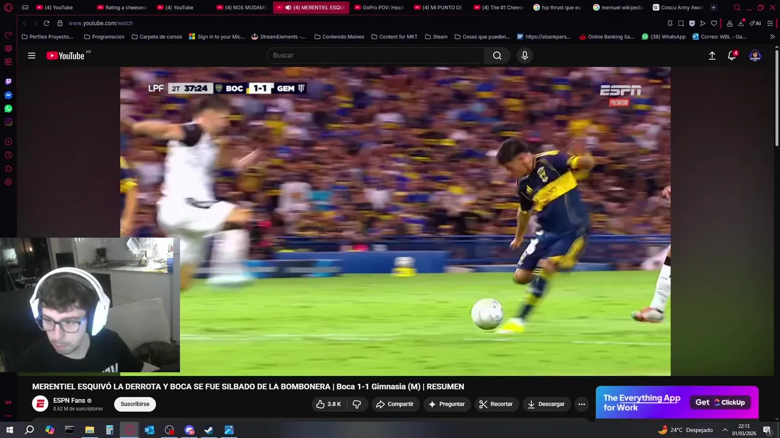Start voice search with microphone icon
Screen dimensions: 780x438
[525, 55]
